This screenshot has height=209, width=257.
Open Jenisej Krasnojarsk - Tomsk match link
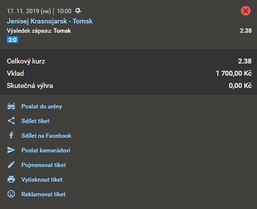pyautogui.click(x=50, y=21)
